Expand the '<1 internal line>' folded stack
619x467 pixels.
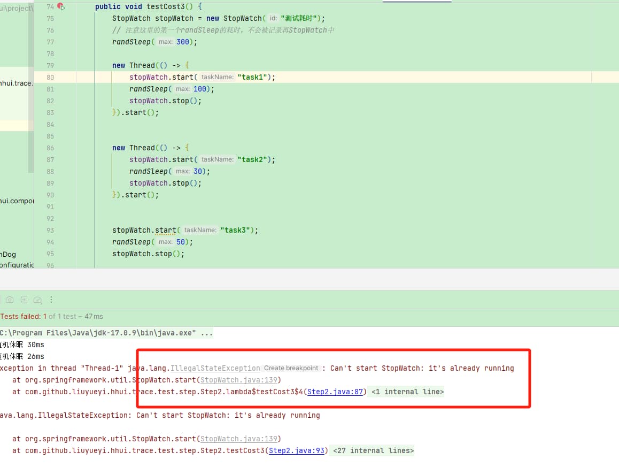[407, 392]
